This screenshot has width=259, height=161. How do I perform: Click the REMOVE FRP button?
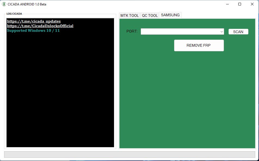(x=199, y=46)
